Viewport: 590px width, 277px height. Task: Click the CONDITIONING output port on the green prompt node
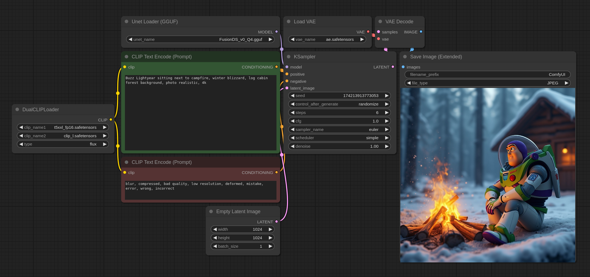tap(276, 67)
